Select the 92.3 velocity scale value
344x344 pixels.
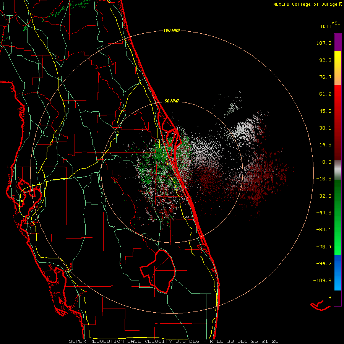coord(325,60)
